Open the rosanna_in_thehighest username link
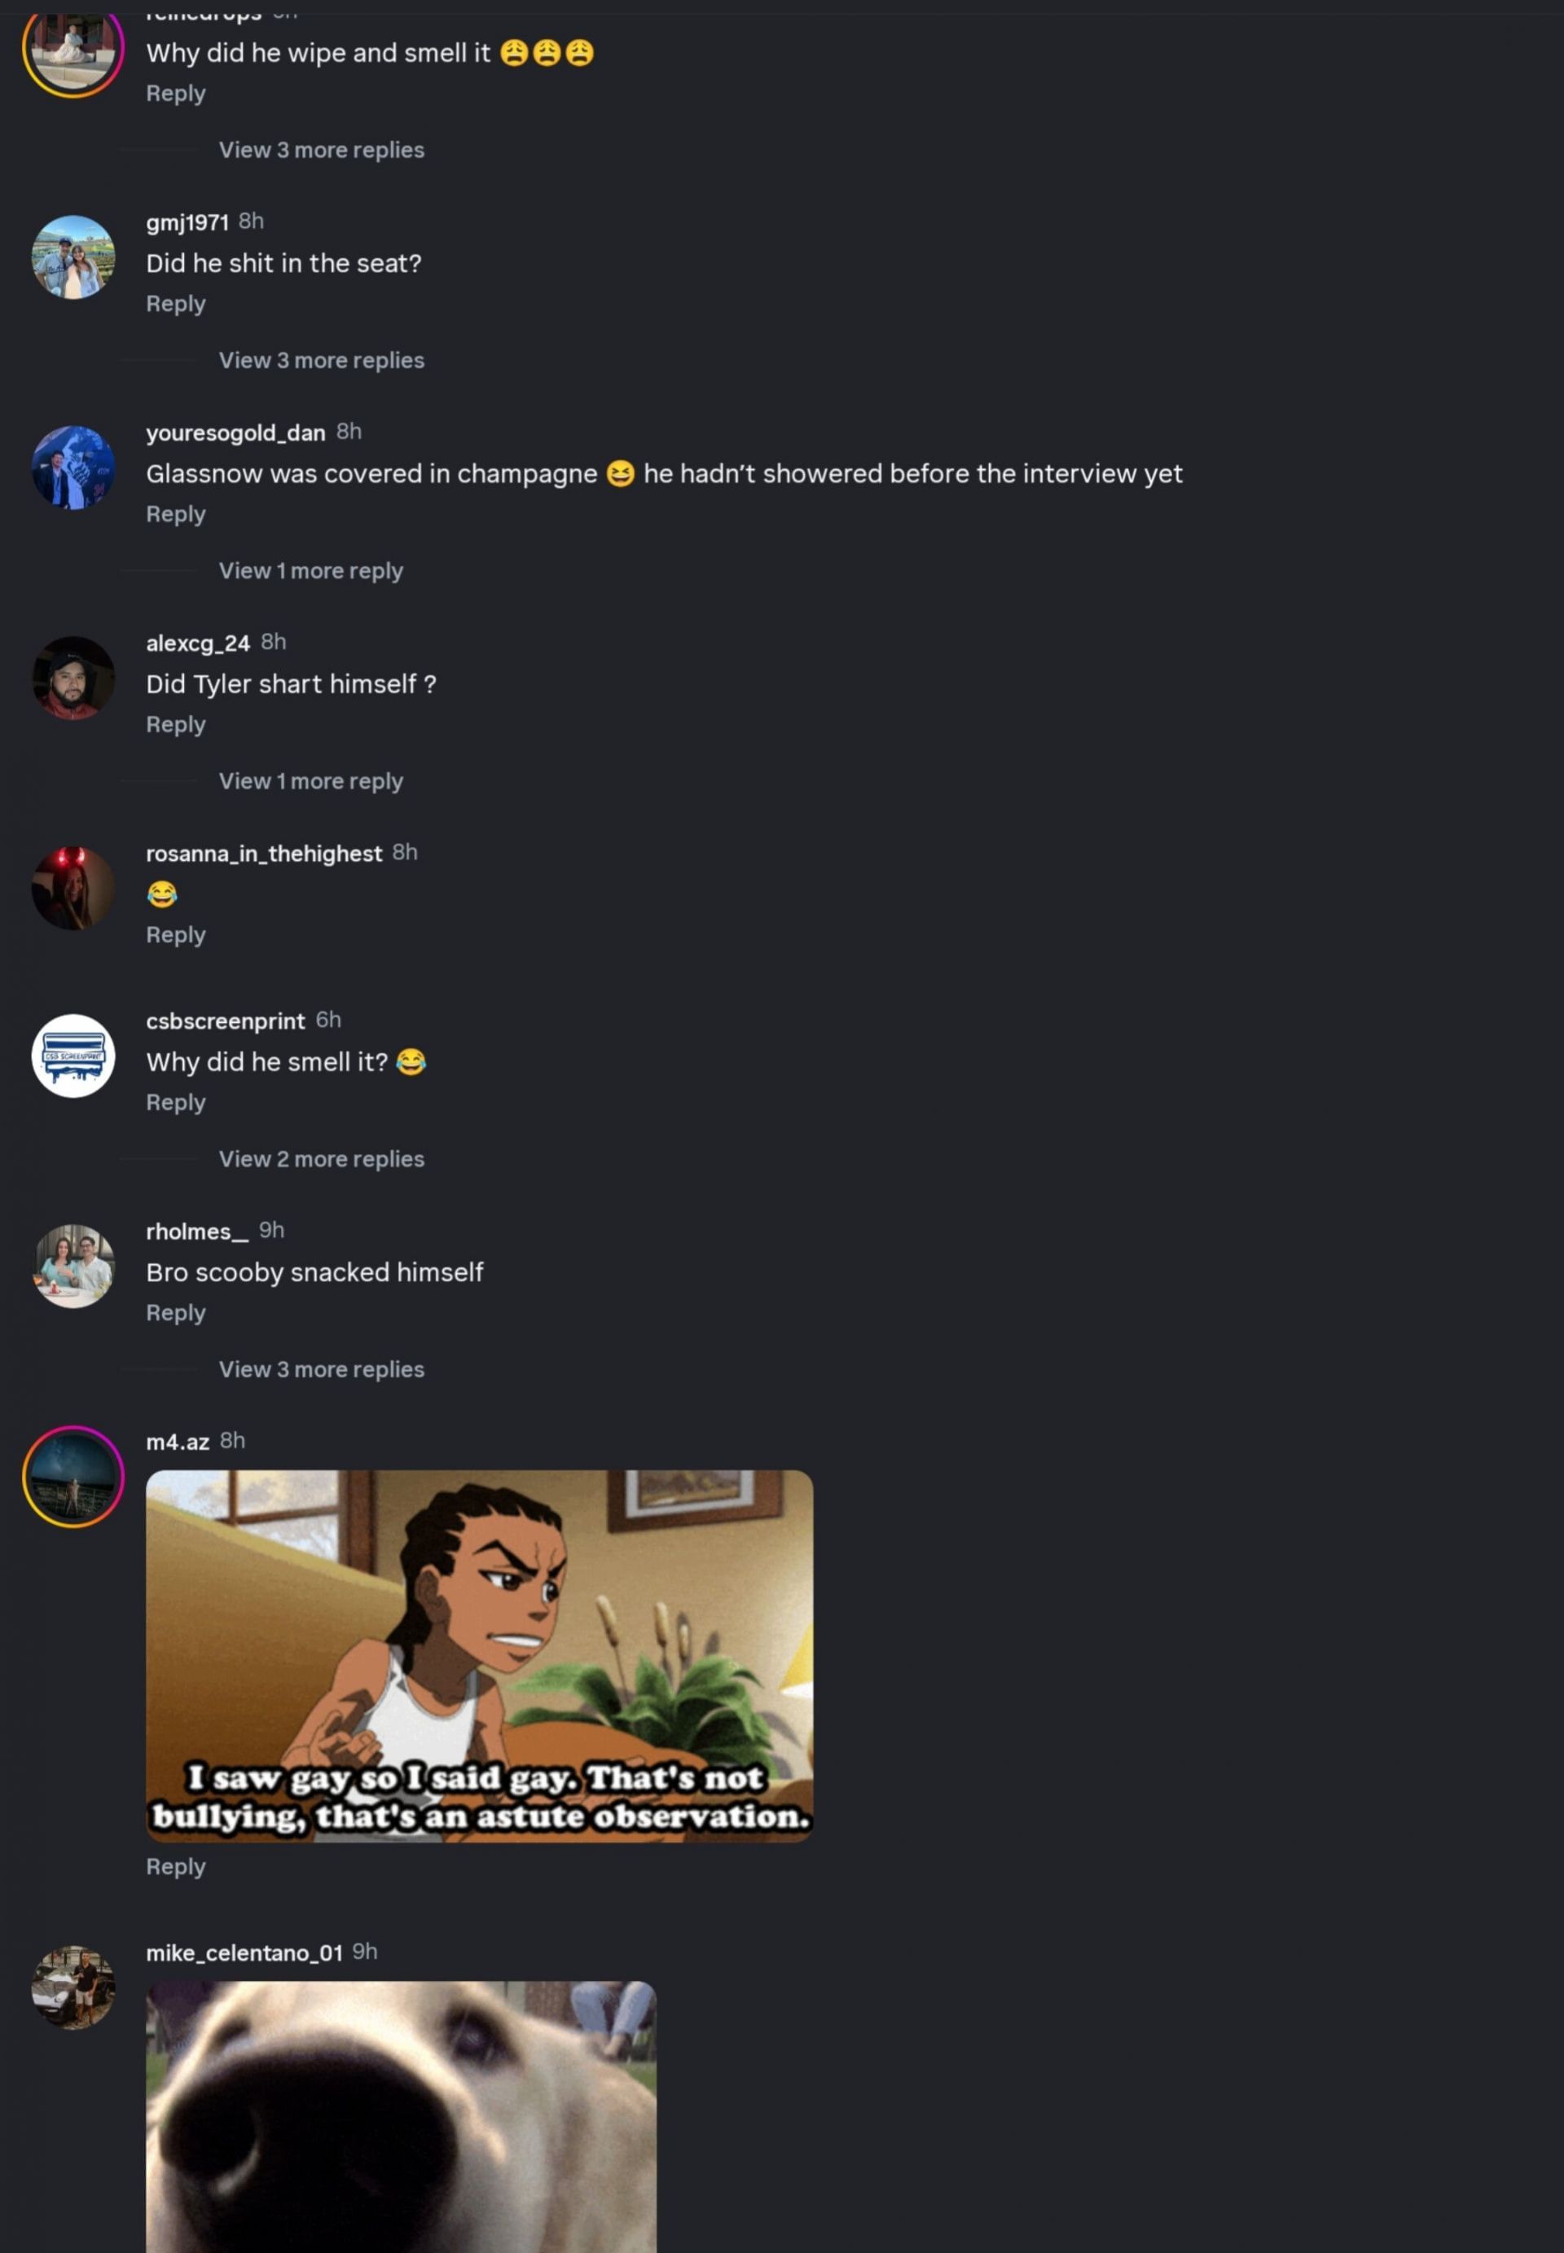The image size is (1564, 2253). pos(264,854)
